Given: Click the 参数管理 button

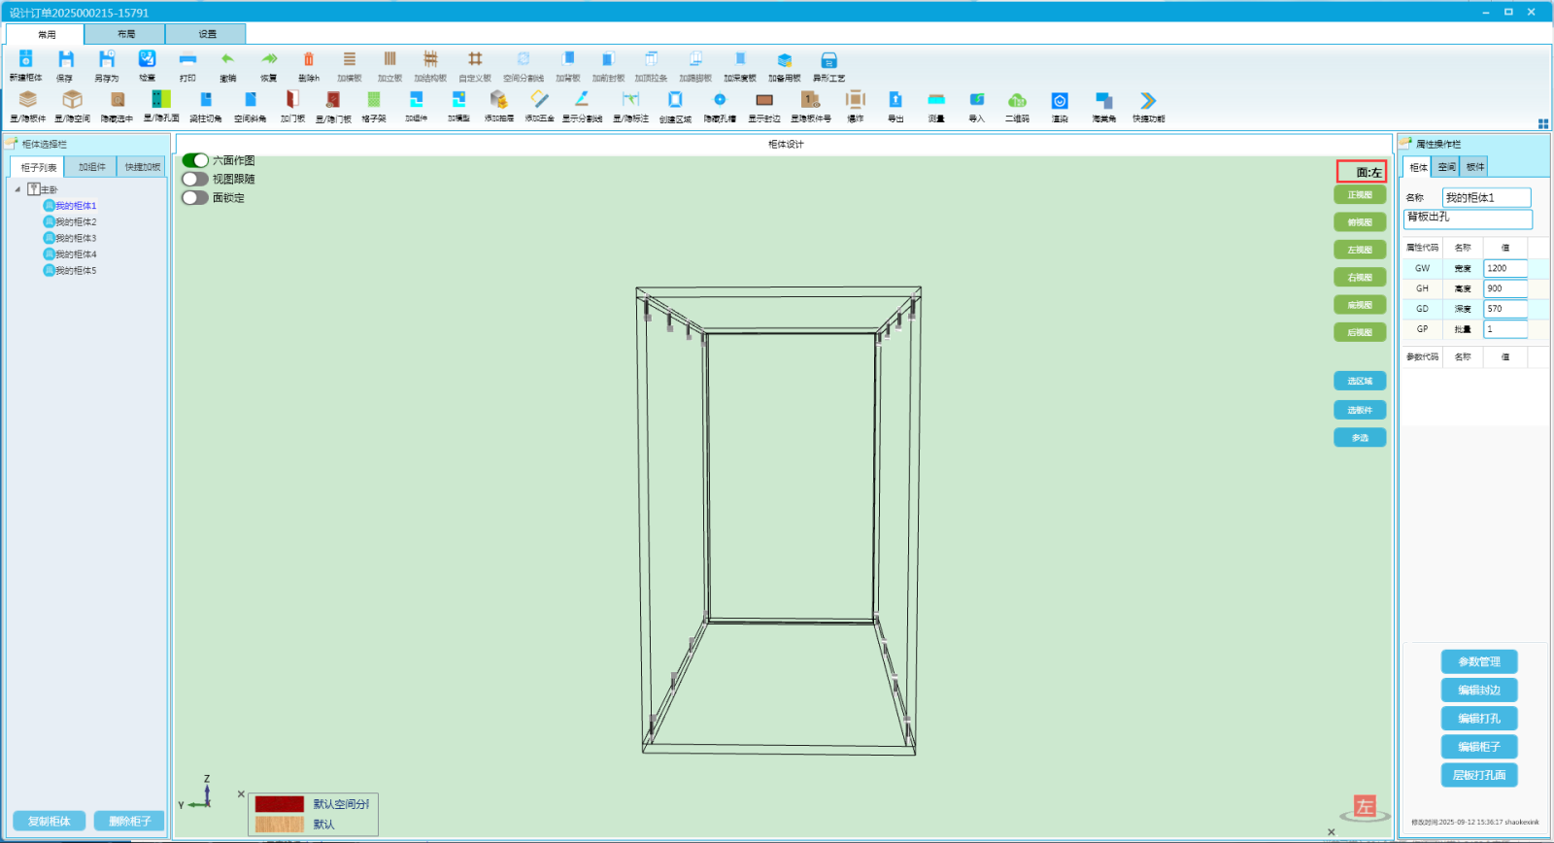Looking at the screenshot, I should (1478, 661).
